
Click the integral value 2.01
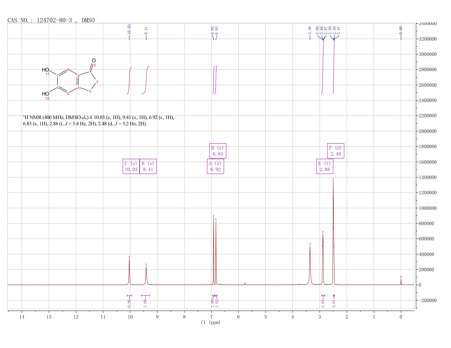point(334,304)
